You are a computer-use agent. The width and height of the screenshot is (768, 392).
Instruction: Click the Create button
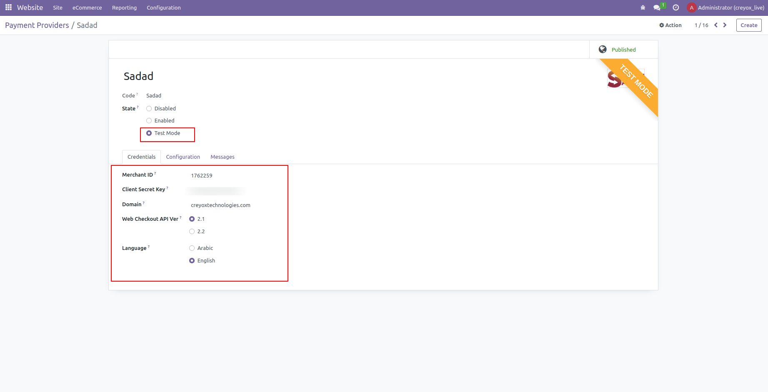pyautogui.click(x=748, y=25)
